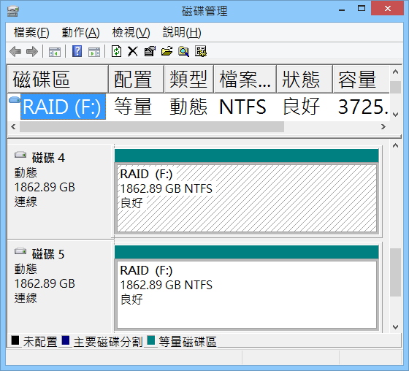This screenshot has width=409, height=371.
Task: Click the 磁碟 5 disk icon
Action: click(x=20, y=251)
